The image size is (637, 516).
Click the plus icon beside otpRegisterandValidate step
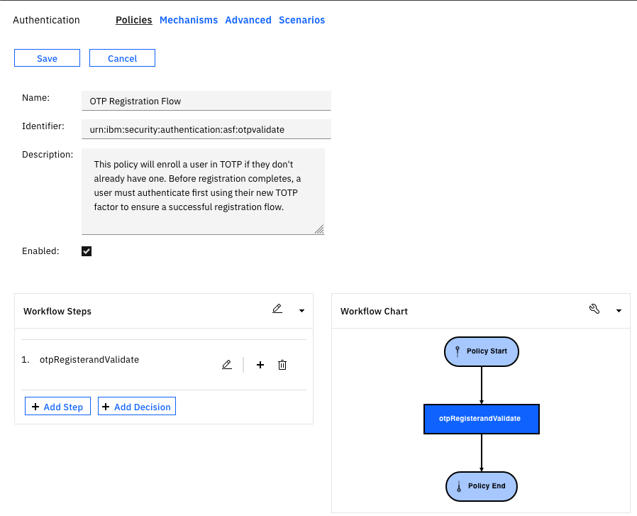[260, 365]
